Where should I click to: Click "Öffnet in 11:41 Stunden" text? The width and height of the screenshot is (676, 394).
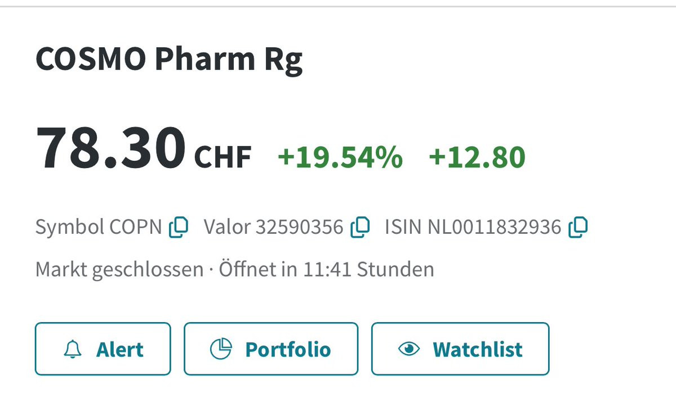326,269
